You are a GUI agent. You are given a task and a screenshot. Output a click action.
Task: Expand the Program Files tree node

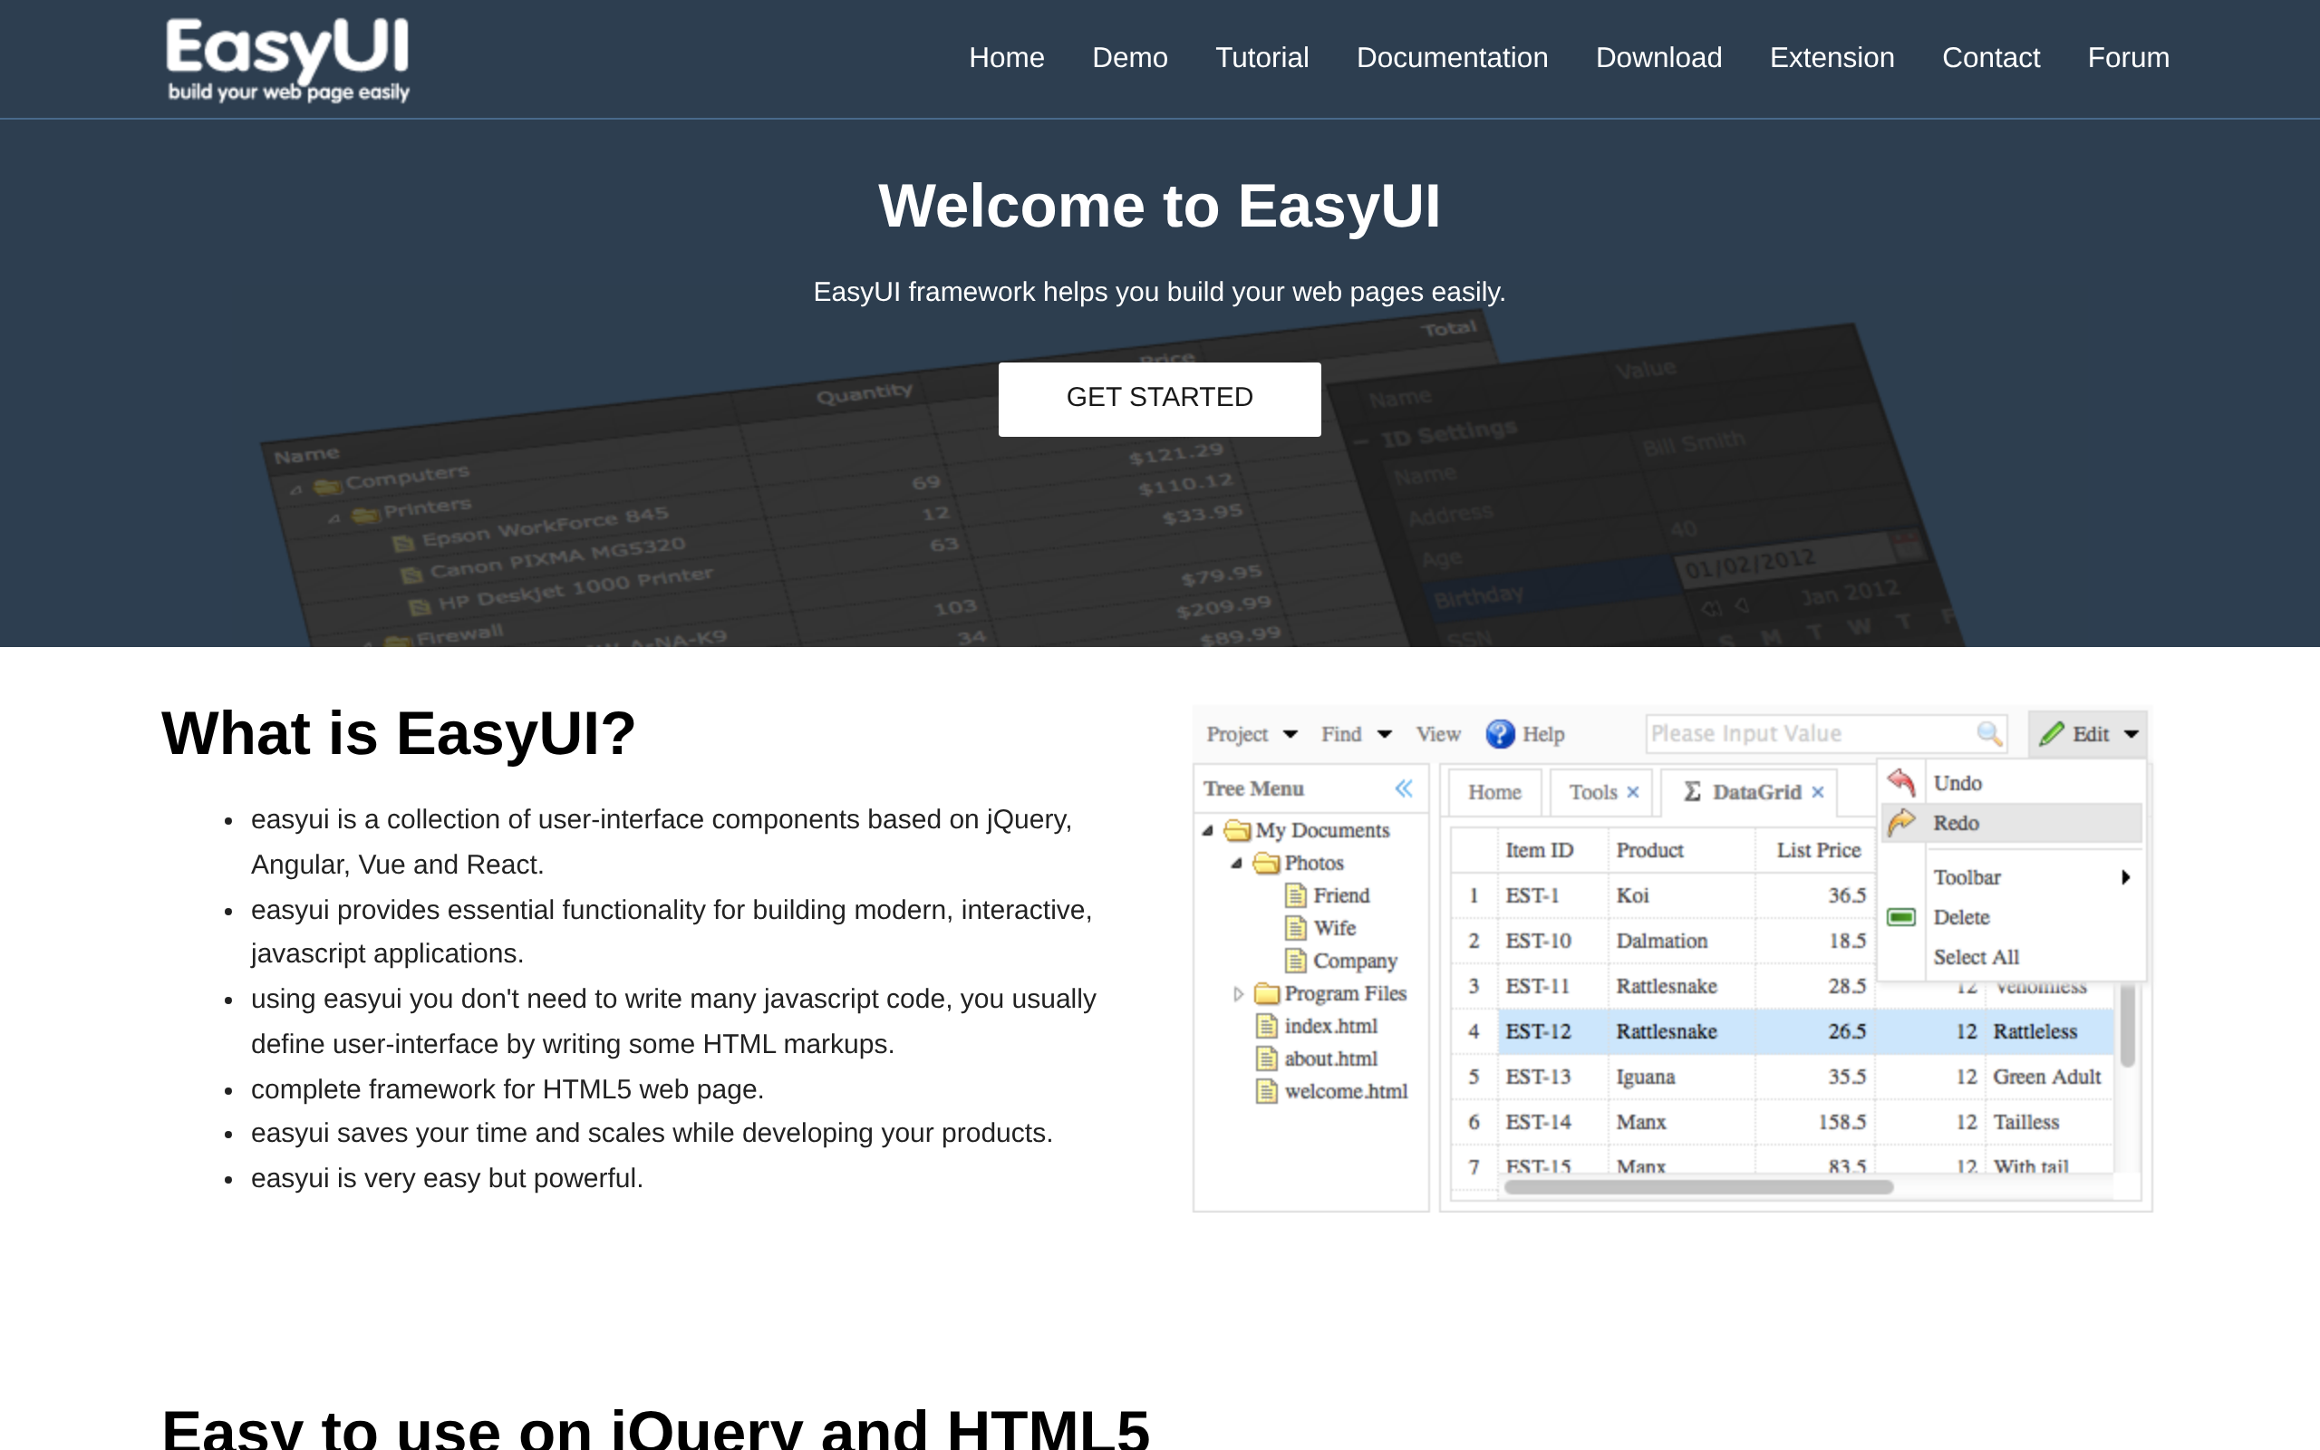[x=1238, y=993]
